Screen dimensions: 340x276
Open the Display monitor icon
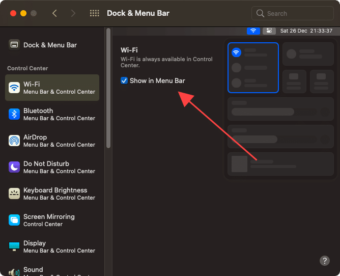pyautogui.click(x=14, y=246)
